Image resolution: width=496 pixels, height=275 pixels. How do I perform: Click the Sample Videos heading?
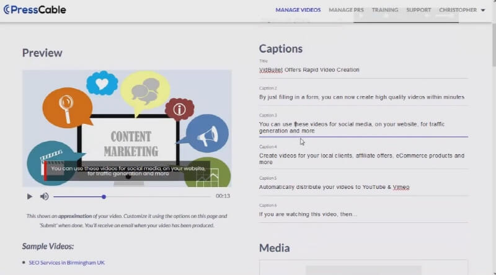[48, 247]
